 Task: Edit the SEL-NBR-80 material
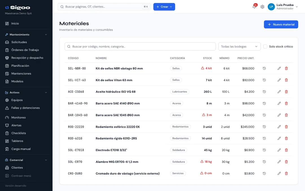pyautogui.click(x=279, y=68)
